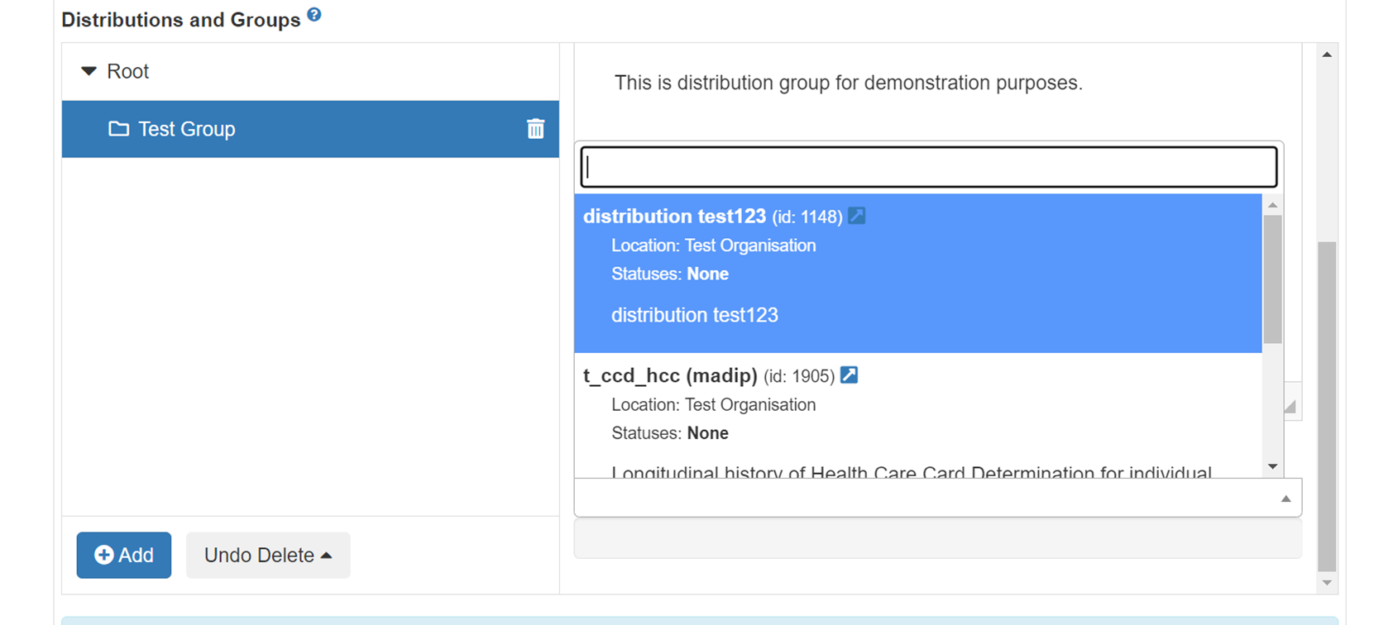Click the distribution group description text
1393x625 pixels.
click(848, 83)
